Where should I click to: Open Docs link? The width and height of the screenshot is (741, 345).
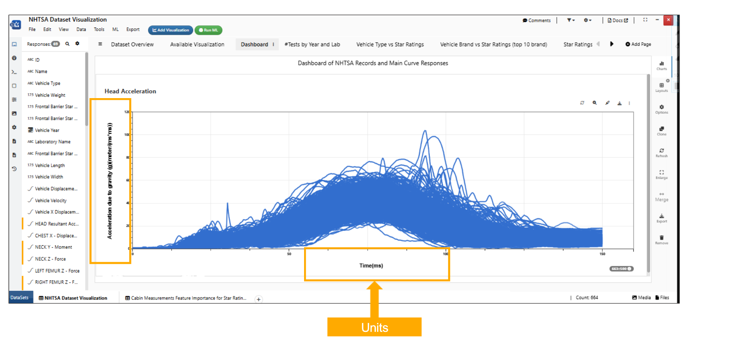[618, 20]
